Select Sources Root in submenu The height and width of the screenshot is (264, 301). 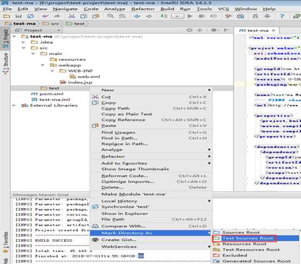click(256, 232)
